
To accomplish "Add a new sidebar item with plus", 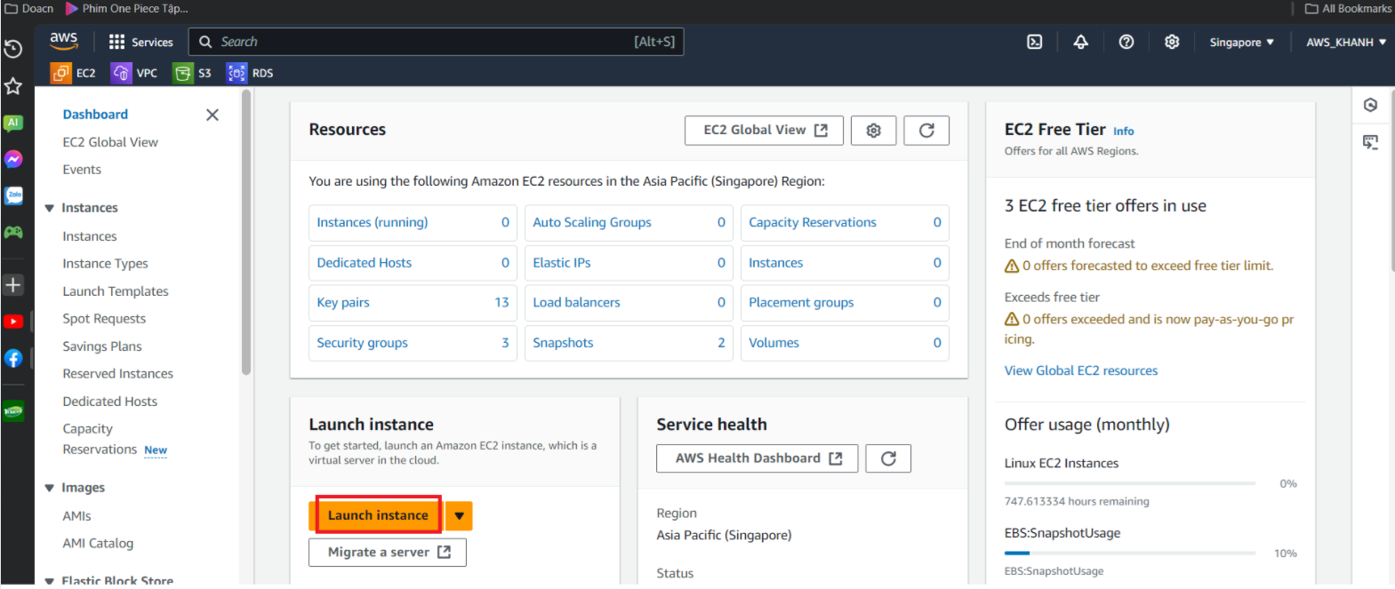I will pyautogui.click(x=13, y=285).
